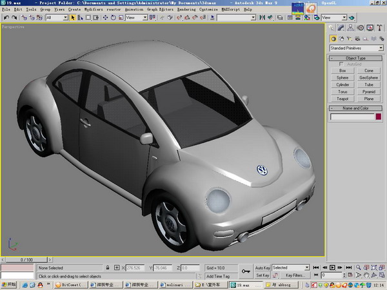Open the render type View dropdown
This screenshot has width=387, height=290.
[x=334, y=18]
